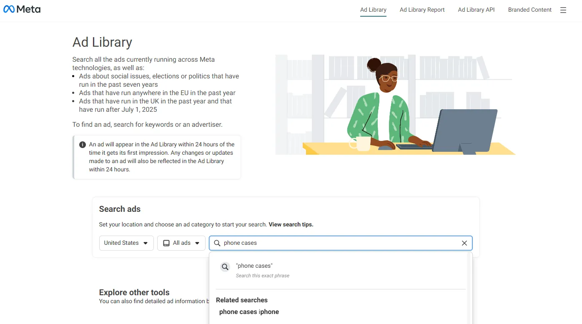The height and width of the screenshot is (324, 582).
Task: Switch to the Ad Library tab
Action: pos(373,10)
